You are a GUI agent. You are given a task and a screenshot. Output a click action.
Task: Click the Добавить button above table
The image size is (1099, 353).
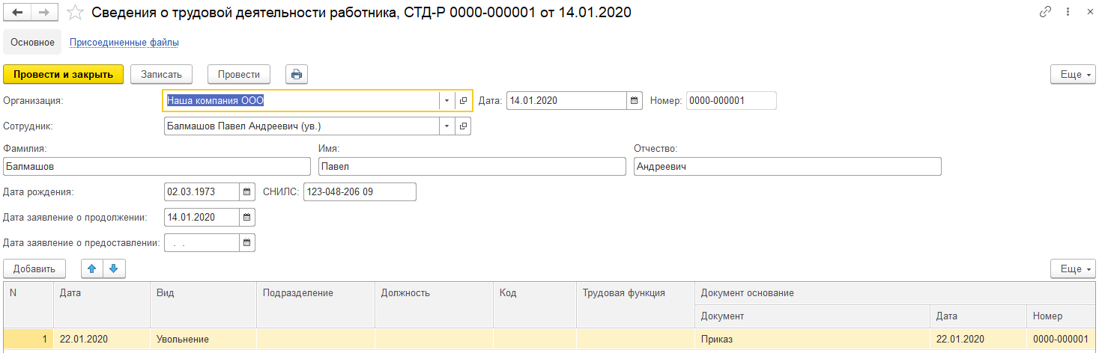pyautogui.click(x=34, y=268)
